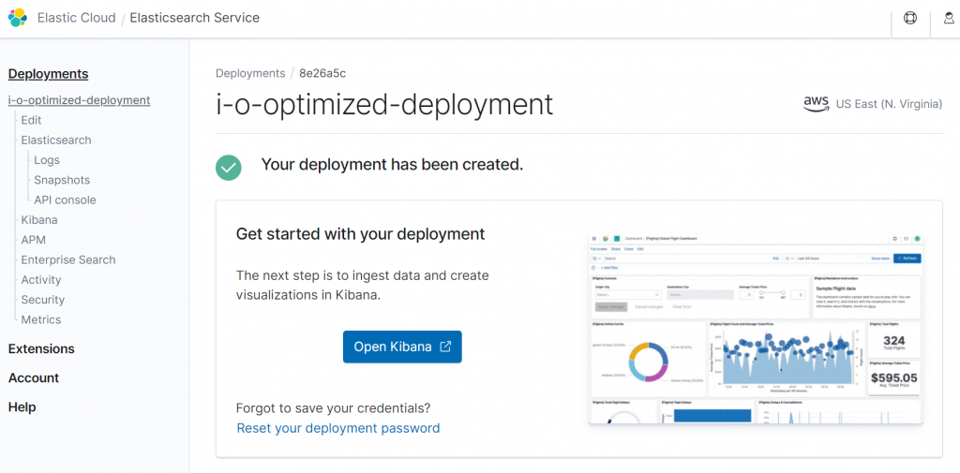Go to Deployments breadcrumb link
This screenshot has width=960, height=473.
point(250,73)
